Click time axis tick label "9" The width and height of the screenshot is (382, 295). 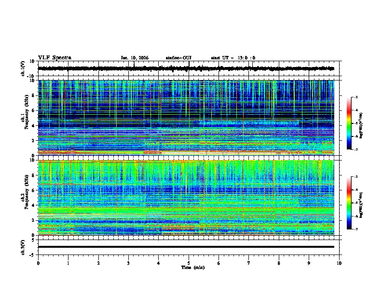309,263
